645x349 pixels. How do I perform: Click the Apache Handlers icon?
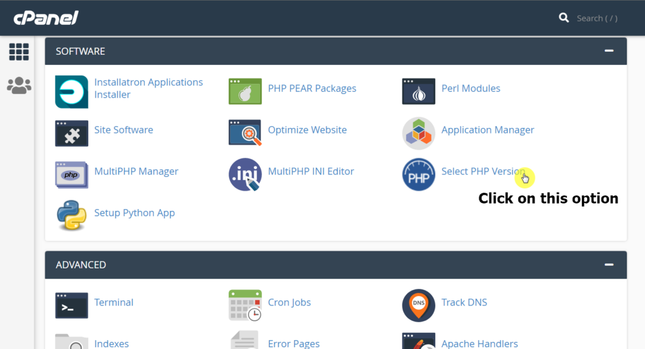[418, 341]
